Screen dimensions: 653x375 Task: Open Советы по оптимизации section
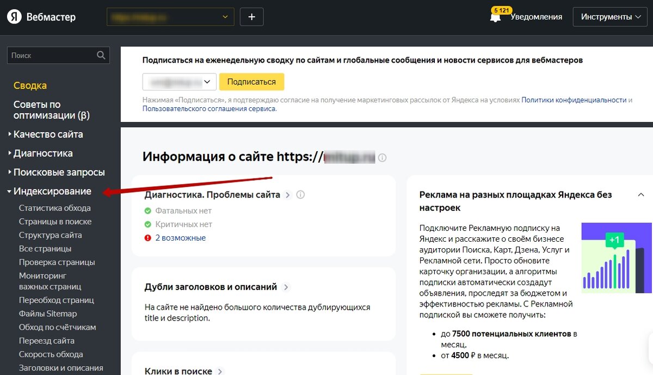pyautogui.click(x=51, y=110)
